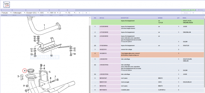205x93 pixels.
Task: Click callout number 16 in the diagram
Action: click(x=35, y=36)
